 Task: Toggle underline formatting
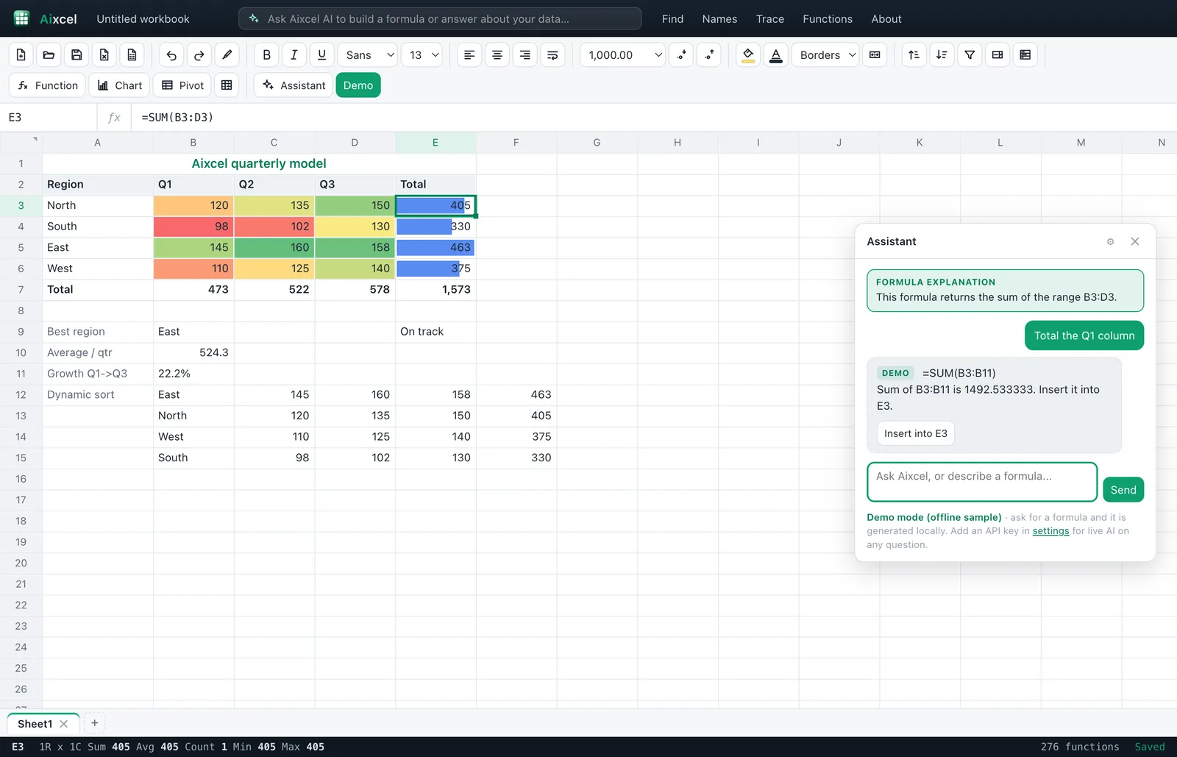click(x=321, y=55)
